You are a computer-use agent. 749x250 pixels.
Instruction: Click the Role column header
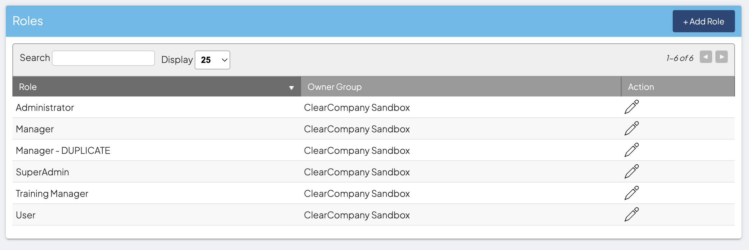[x=28, y=87]
